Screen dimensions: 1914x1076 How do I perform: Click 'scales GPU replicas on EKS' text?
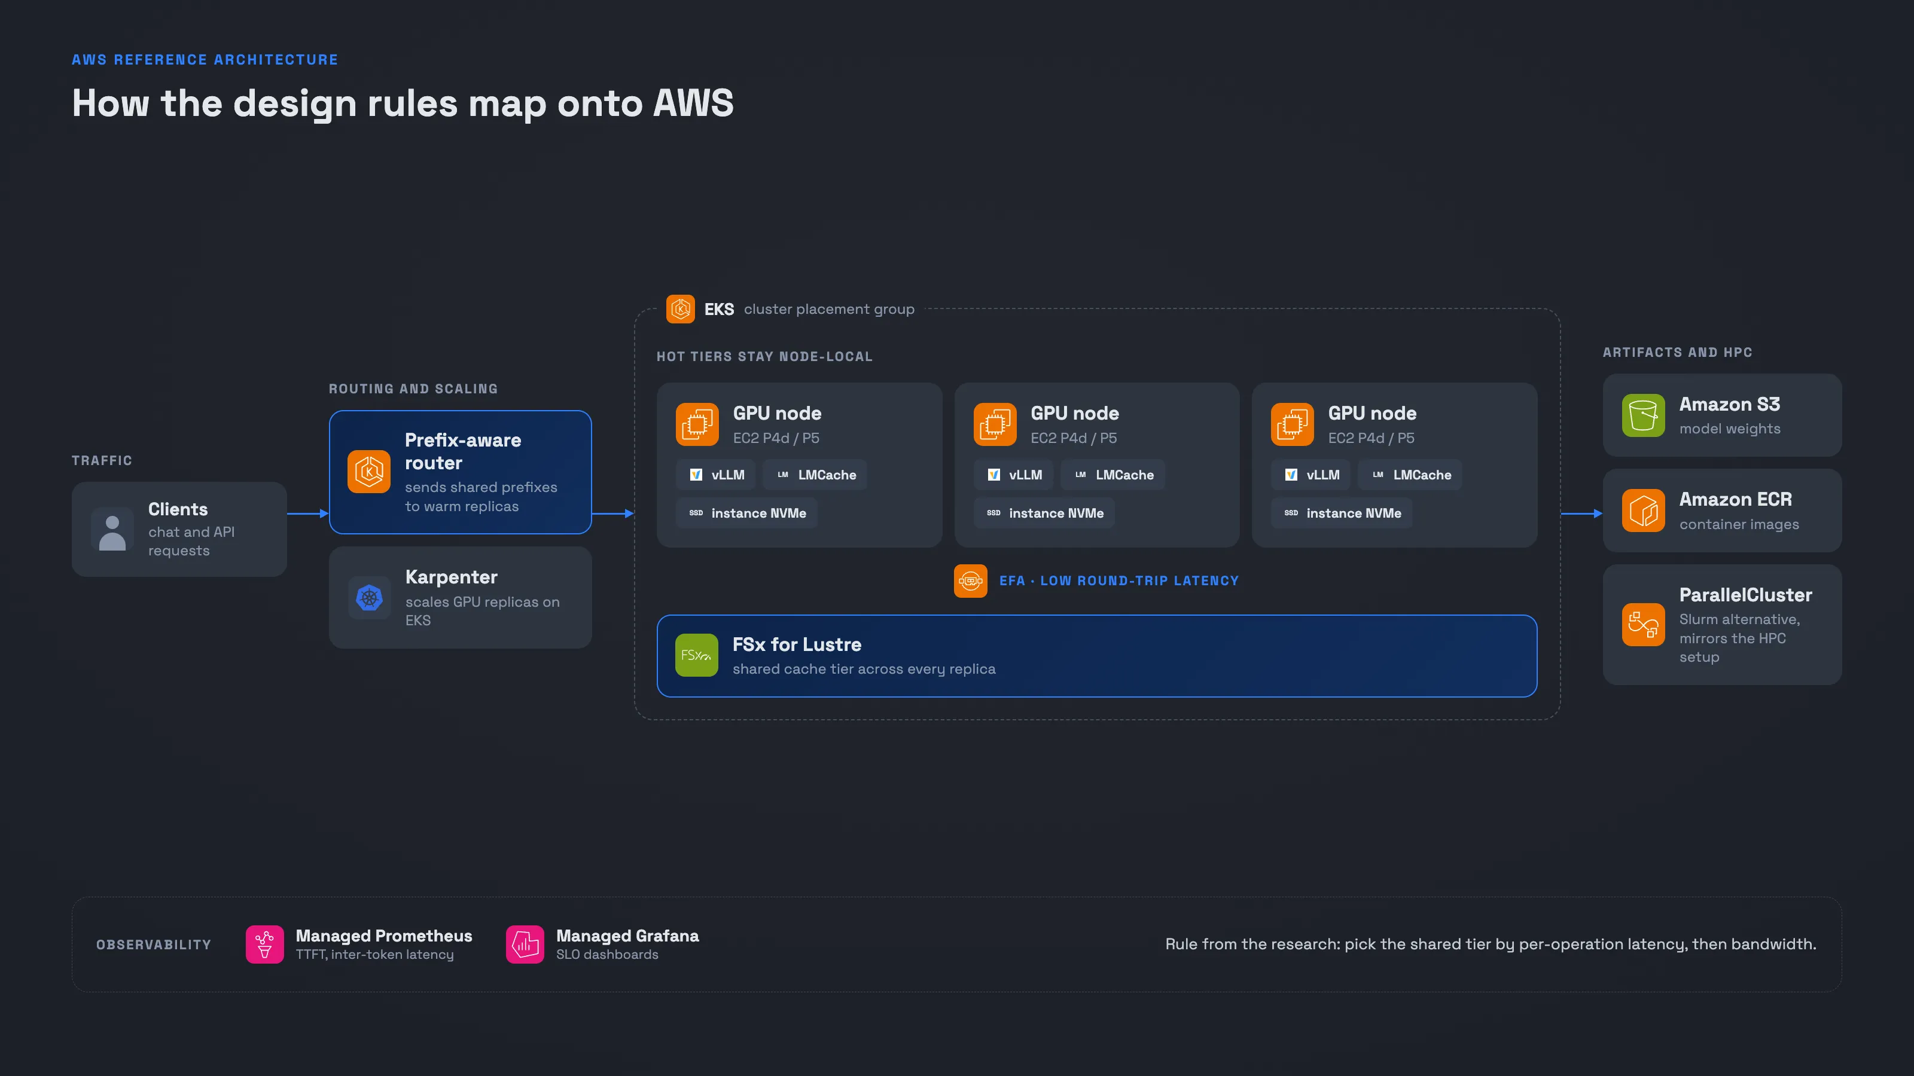(x=482, y=611)
